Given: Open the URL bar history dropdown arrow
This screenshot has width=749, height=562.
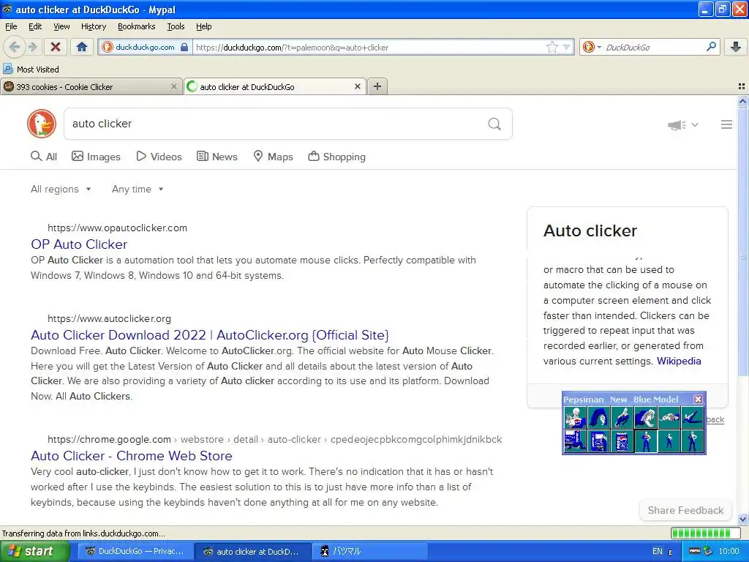Looking at the screenshot, I should [x=566, y=47].
